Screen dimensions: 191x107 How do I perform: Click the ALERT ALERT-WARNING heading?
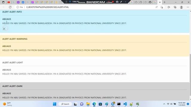(15, 39)
